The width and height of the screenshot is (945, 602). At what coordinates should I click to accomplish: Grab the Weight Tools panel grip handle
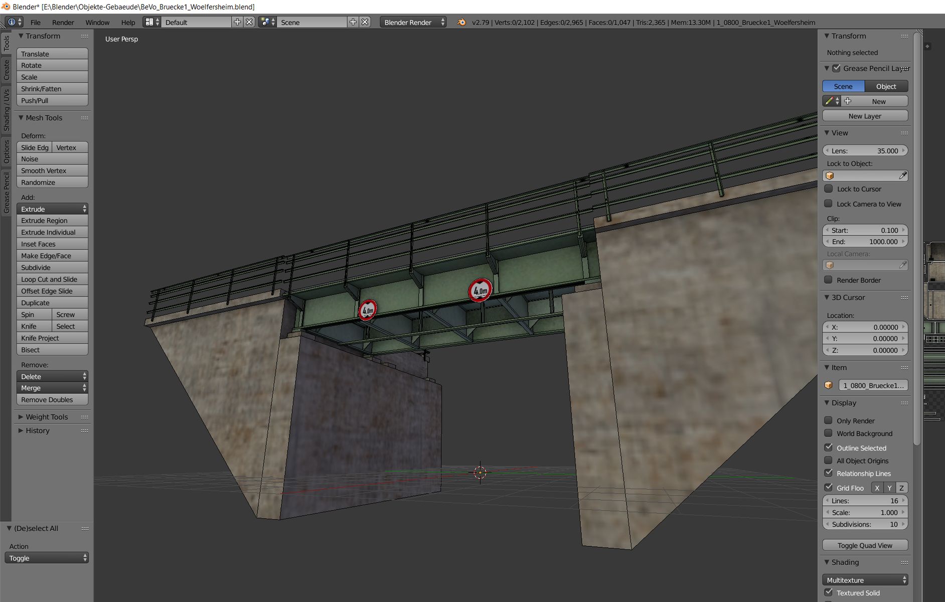coord(84,417)
